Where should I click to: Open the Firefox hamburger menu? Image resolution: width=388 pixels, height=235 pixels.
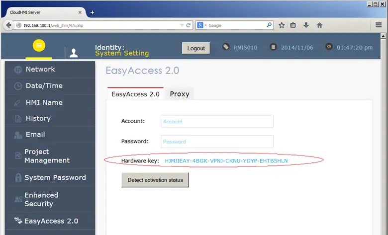pyautogui.click(x=379, y=25)
